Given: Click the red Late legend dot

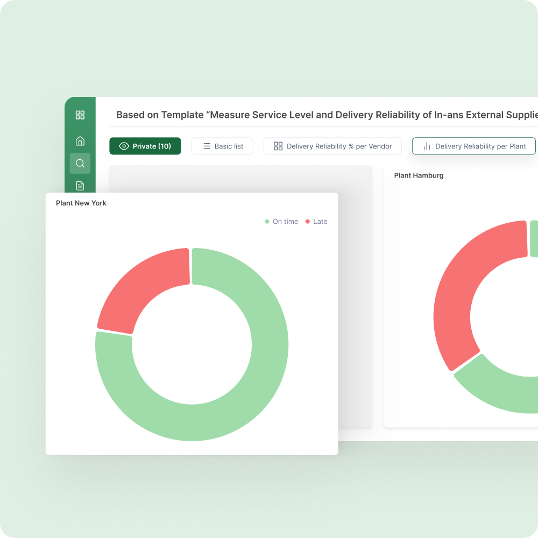Looking at the screenshot, I should (x=308, y=222).
